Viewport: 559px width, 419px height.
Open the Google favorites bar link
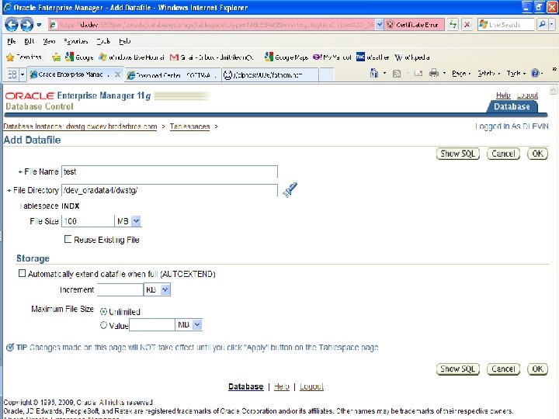(79, 57)
